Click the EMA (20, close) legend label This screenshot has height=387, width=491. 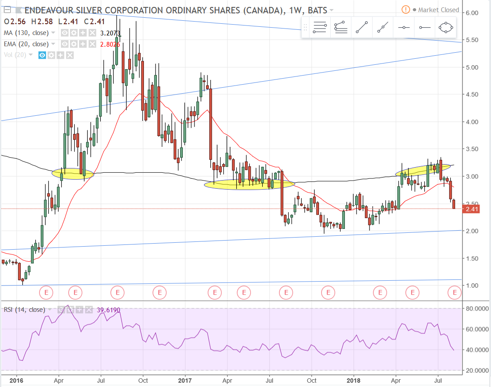pos(26,44)
